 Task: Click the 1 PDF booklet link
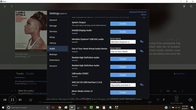pyautogui.click(x=170, y=40)
